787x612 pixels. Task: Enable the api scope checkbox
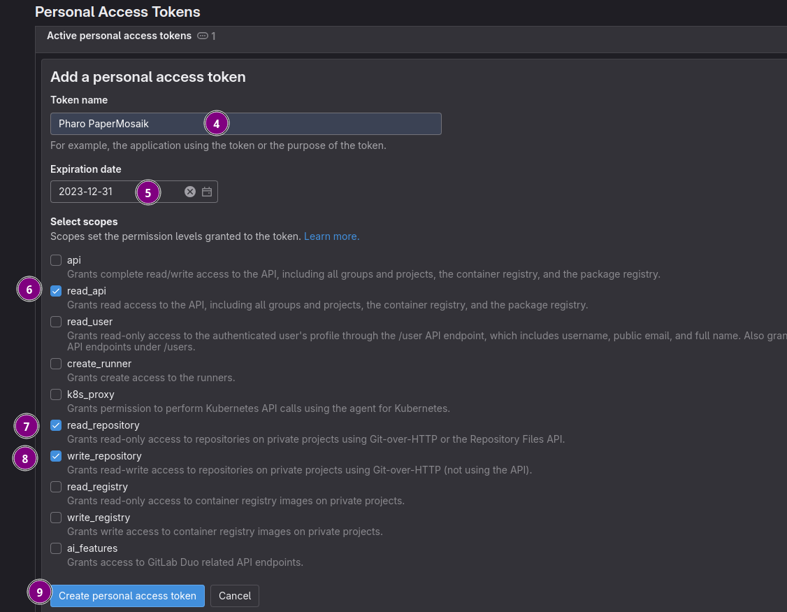(x=56, y=260)
